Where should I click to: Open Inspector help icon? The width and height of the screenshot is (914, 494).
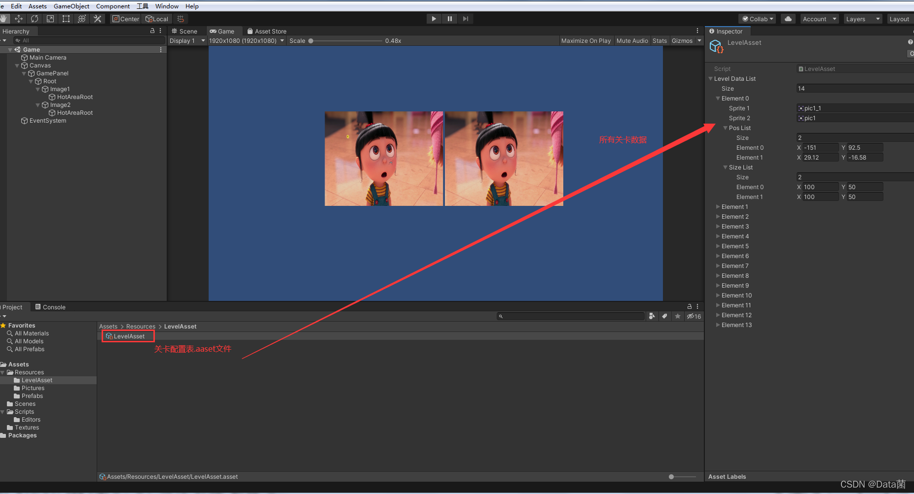tap(911, 42)
